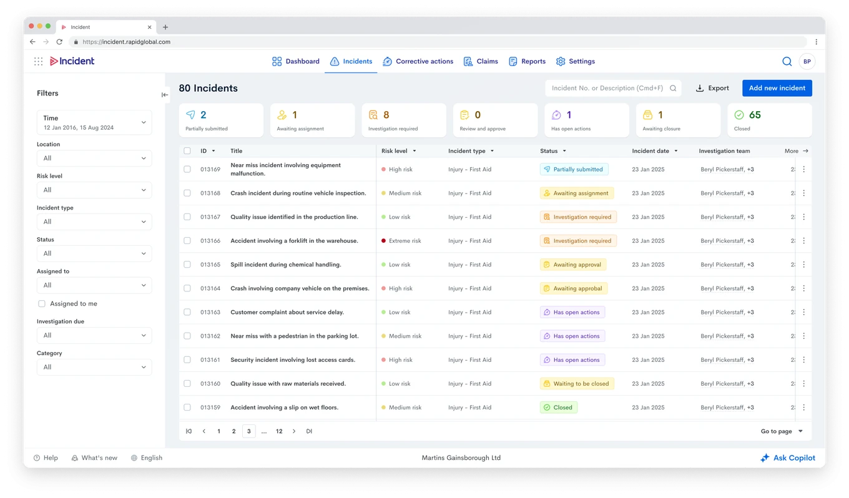Collapse the Filters sidebar panel
Image resolution: width=849 pixels, height=498 pixels.
(165, 95)
